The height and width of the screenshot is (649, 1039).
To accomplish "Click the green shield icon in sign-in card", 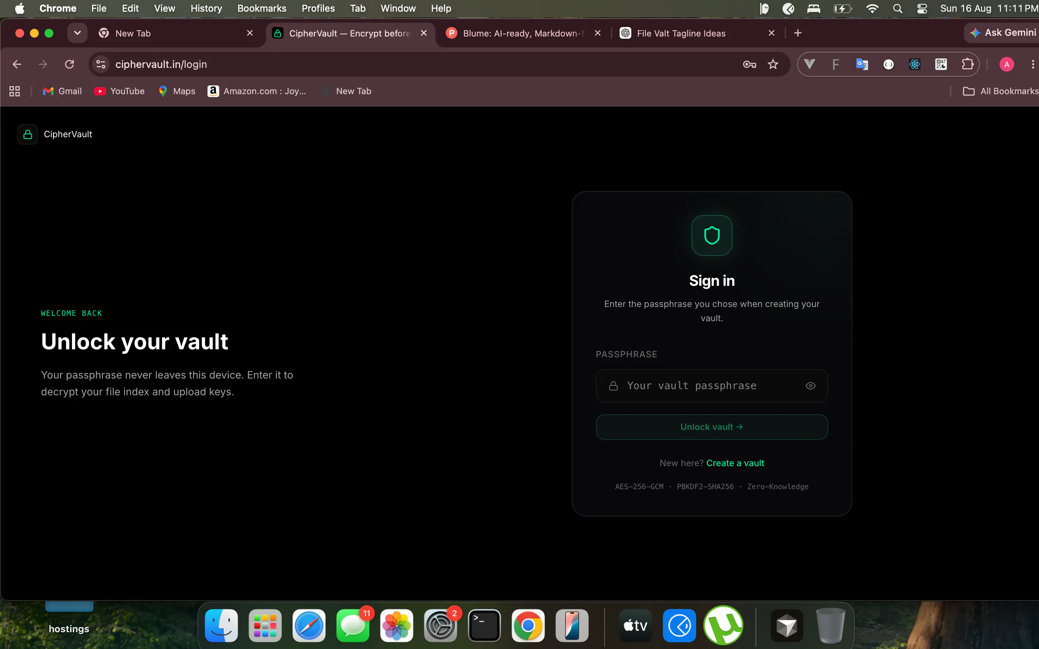I will pyautogui.click(x=712, y=235).
